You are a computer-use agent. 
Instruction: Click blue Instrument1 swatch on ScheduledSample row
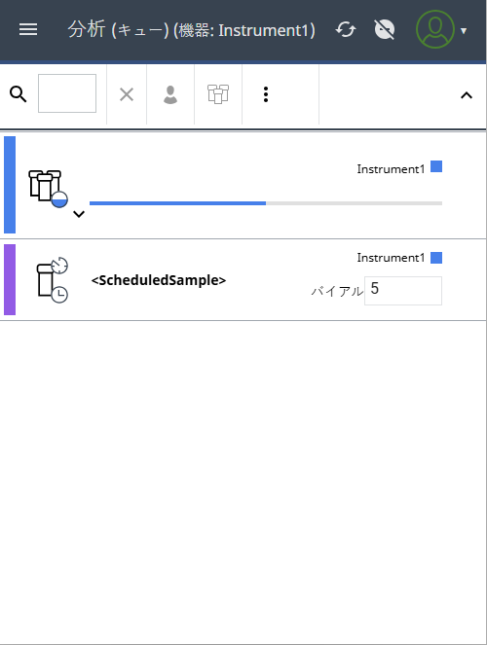click(x=436, y=258)
